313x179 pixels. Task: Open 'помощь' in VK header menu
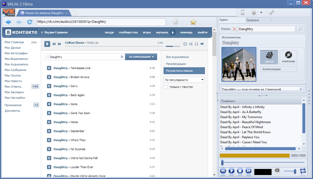[186, 32]
